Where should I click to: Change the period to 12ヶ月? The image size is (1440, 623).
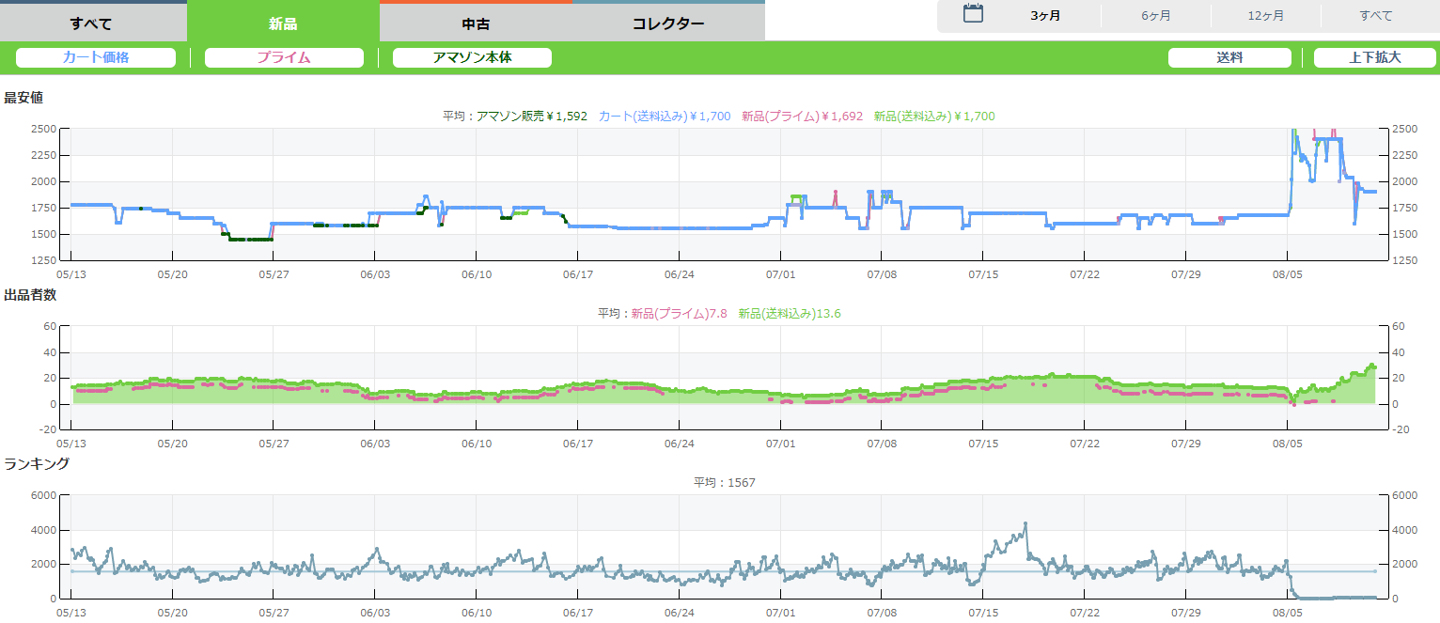coord(1265,15)
